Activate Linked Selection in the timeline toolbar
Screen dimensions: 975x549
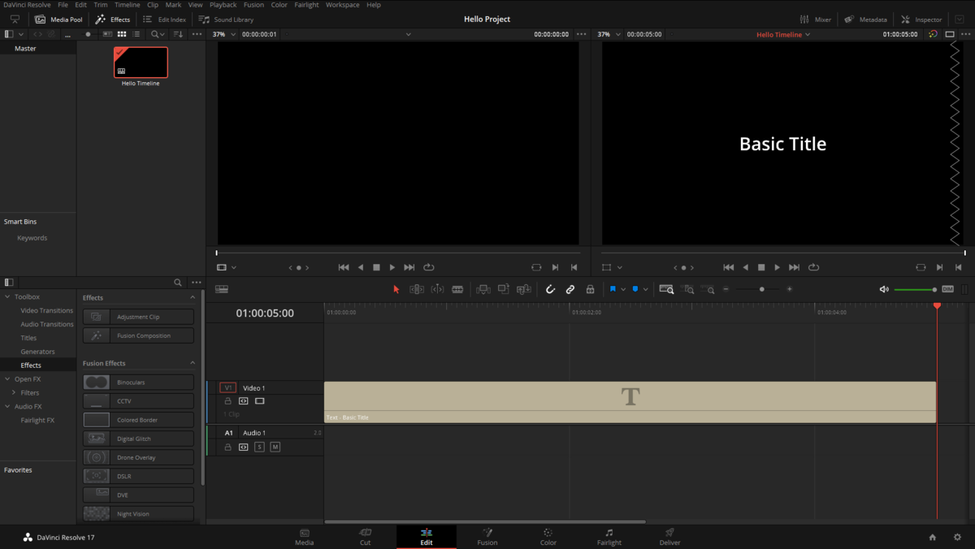pos(570,288)
